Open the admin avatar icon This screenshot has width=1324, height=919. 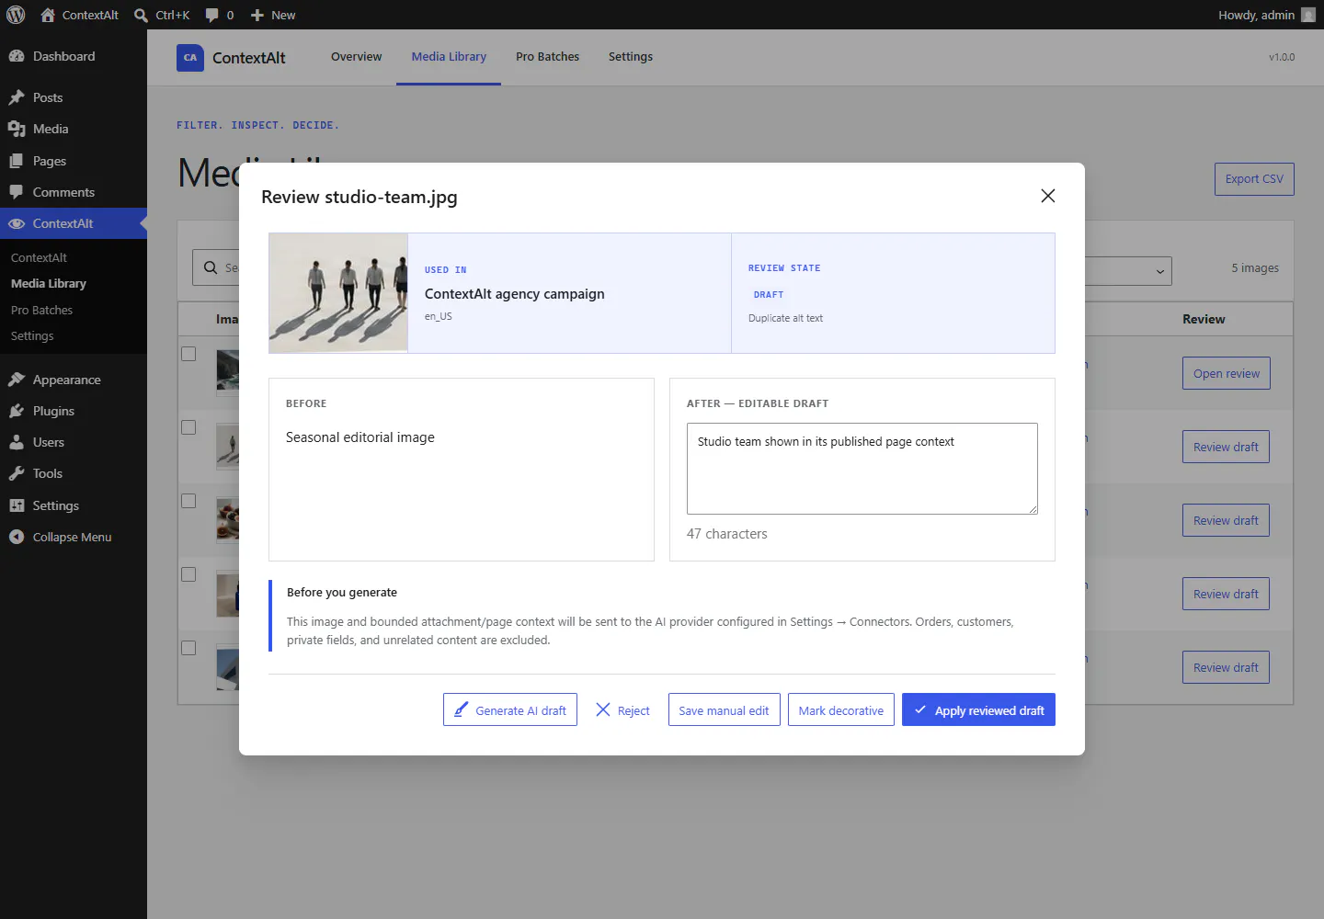click(x=1308, y=15)
